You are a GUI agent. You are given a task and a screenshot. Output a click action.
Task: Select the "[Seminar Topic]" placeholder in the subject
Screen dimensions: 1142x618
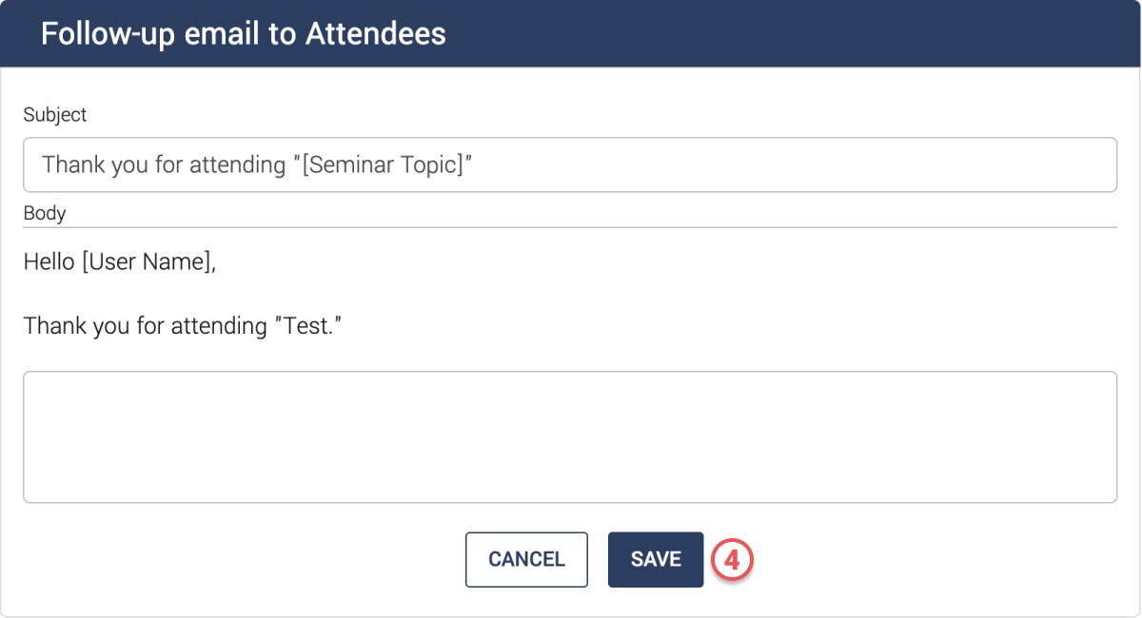(x=386, y=164)
